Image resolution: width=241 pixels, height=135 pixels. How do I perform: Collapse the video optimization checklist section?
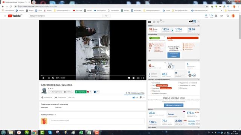coord(198,79)
